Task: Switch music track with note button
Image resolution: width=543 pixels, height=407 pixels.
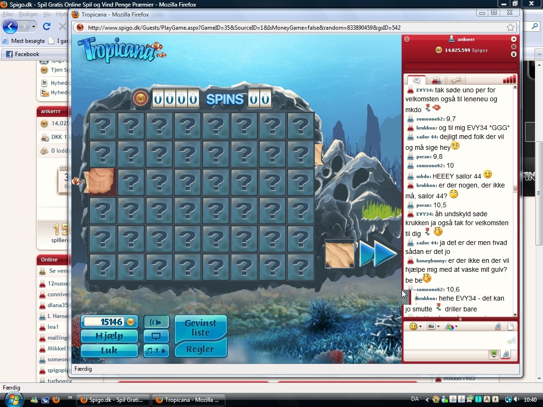Action: pos(156,350)
